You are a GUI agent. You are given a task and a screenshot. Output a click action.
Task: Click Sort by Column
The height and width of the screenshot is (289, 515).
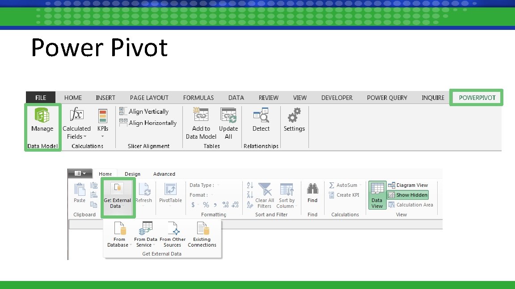pyautogui.click(x=287, y=196)
